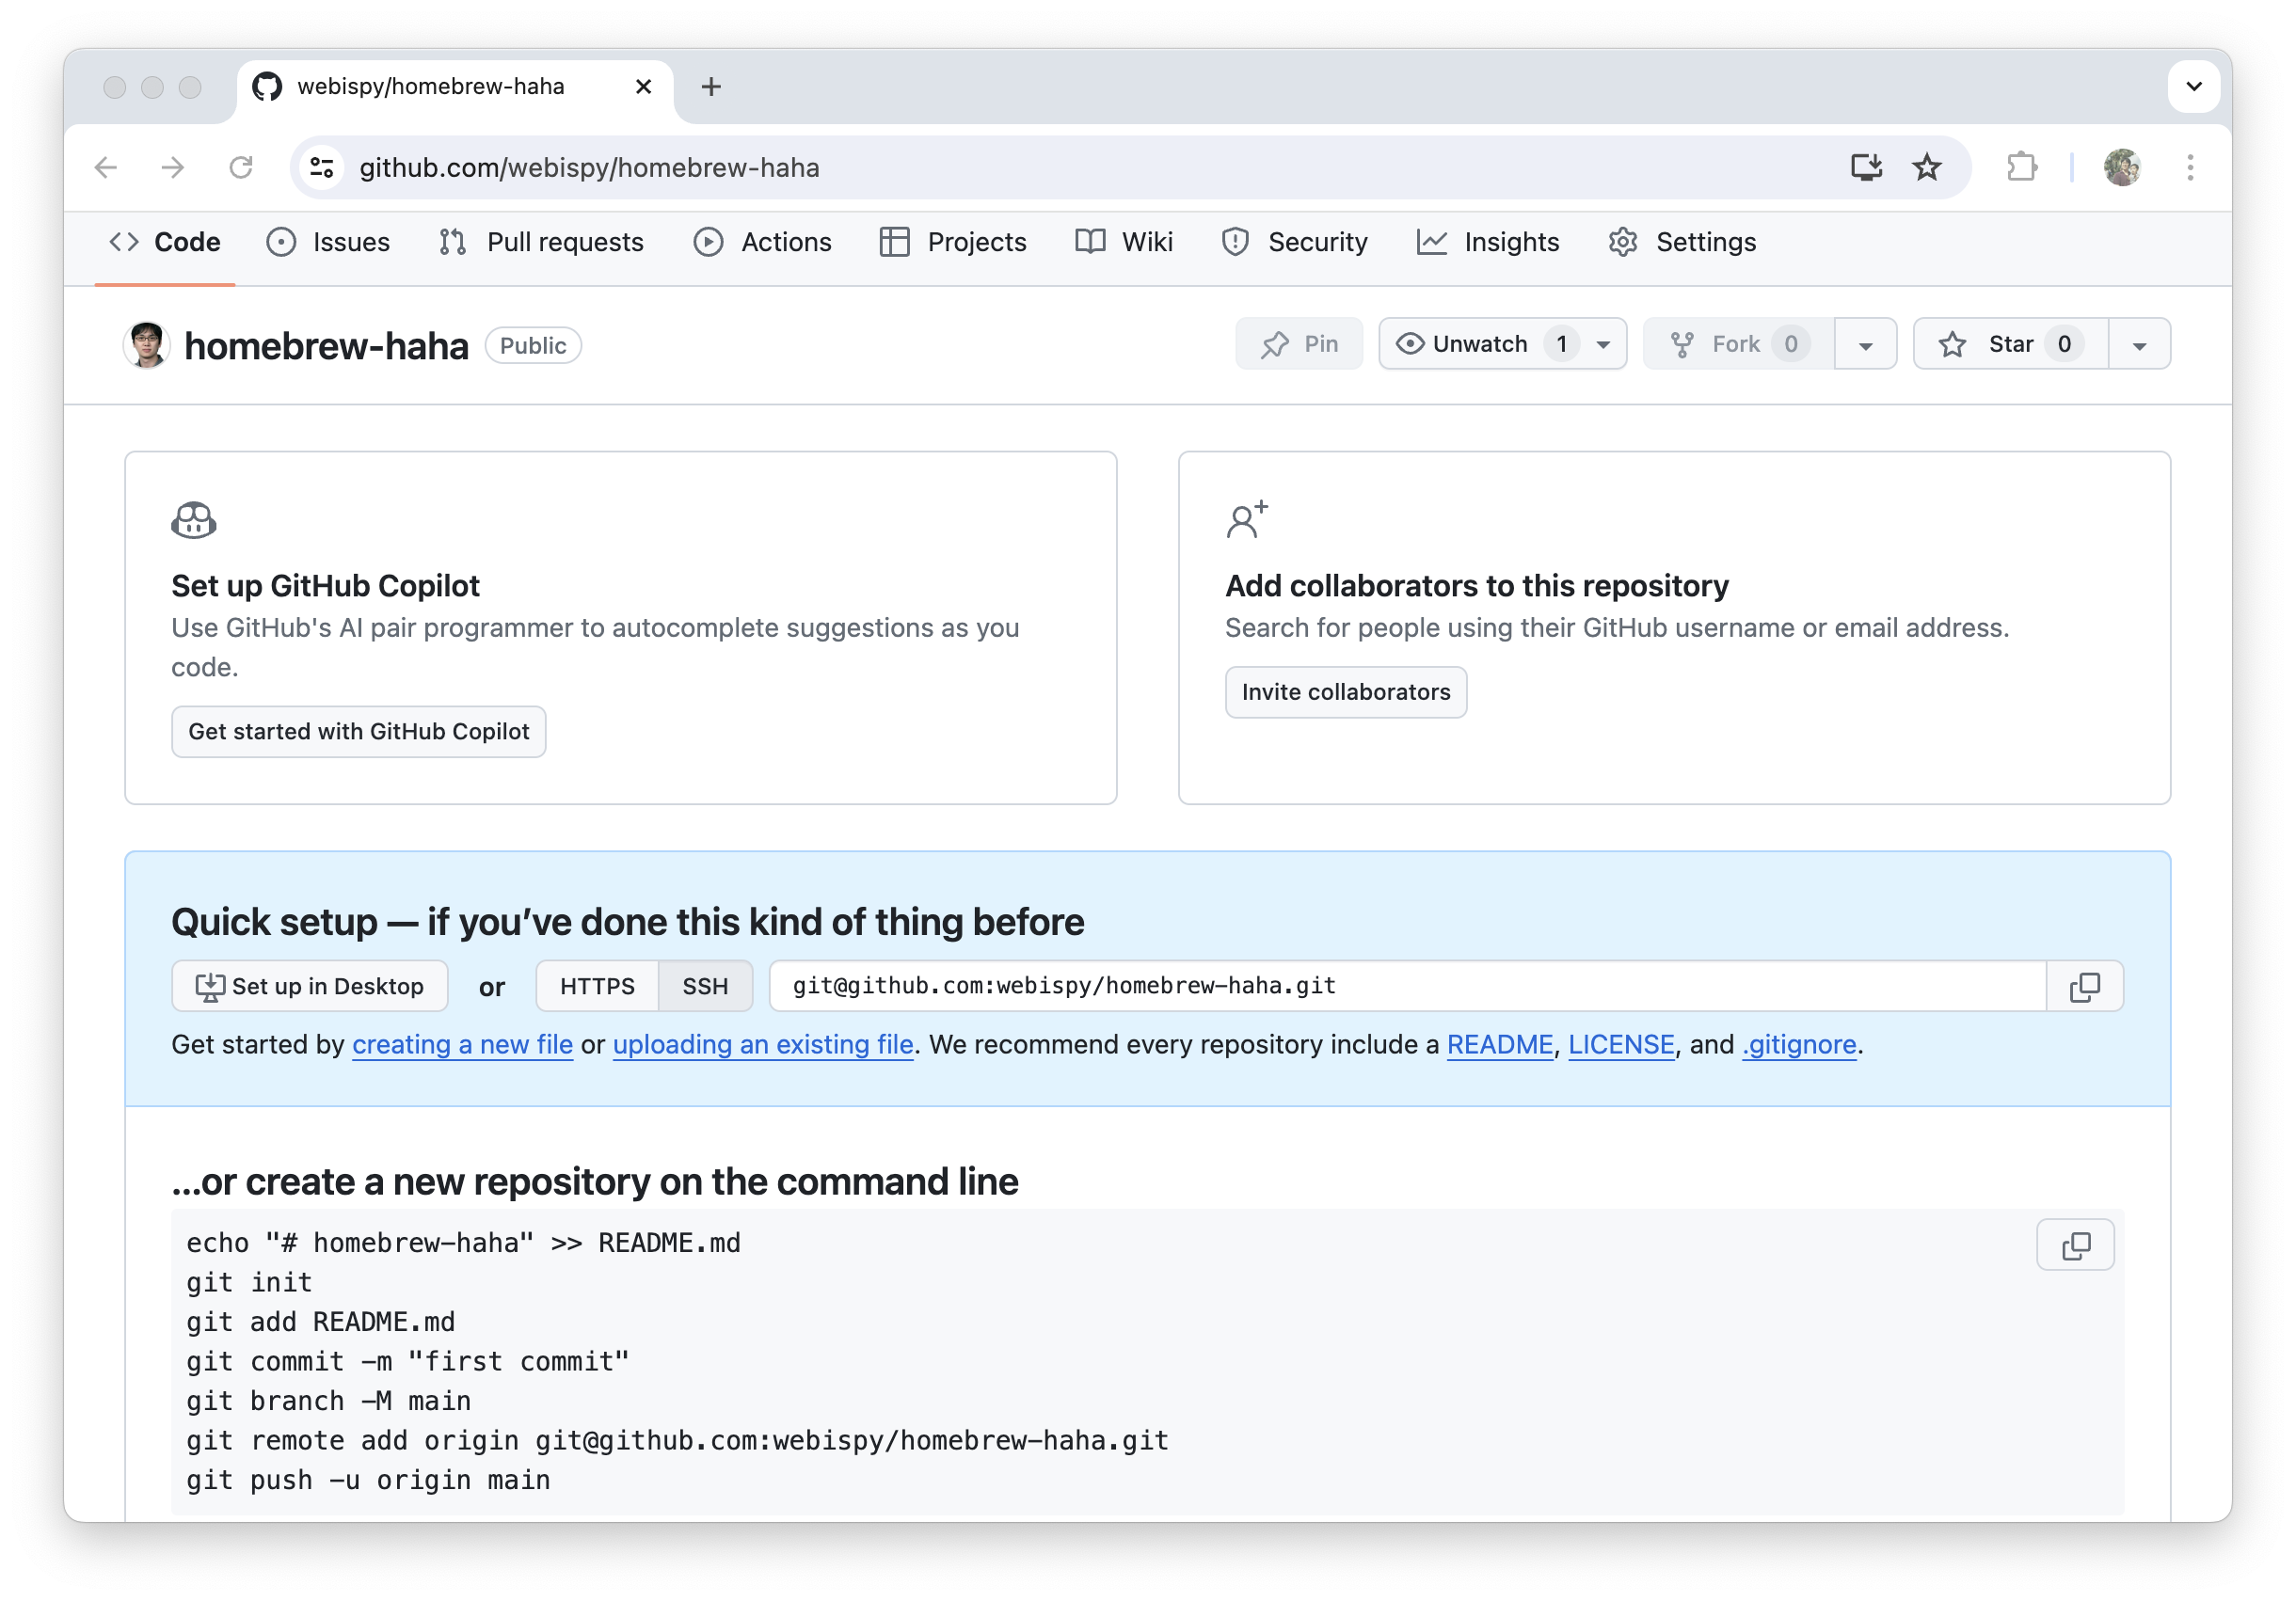Open the Chrome profile avatar

pyautogui.click(x=2122, y=166)
